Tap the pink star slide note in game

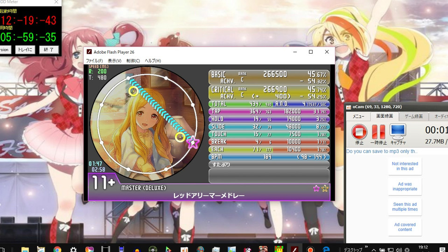click(x=193, y=142)
